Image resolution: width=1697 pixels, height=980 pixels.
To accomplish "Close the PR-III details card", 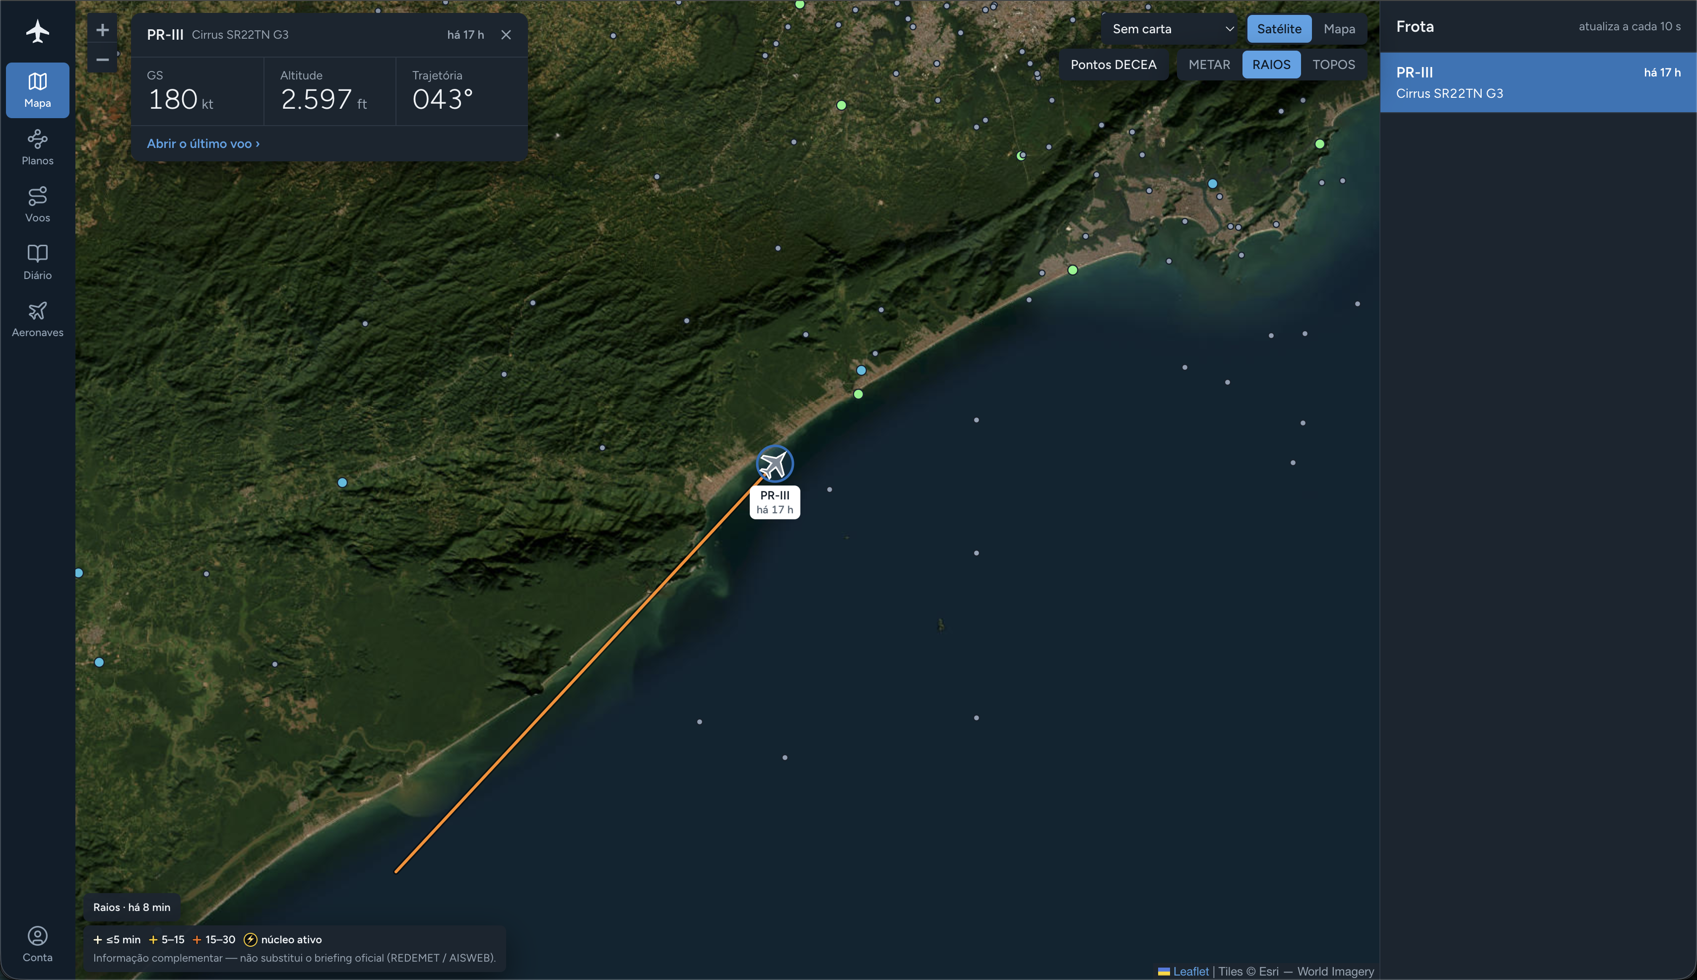I will (x=506, y=34).
